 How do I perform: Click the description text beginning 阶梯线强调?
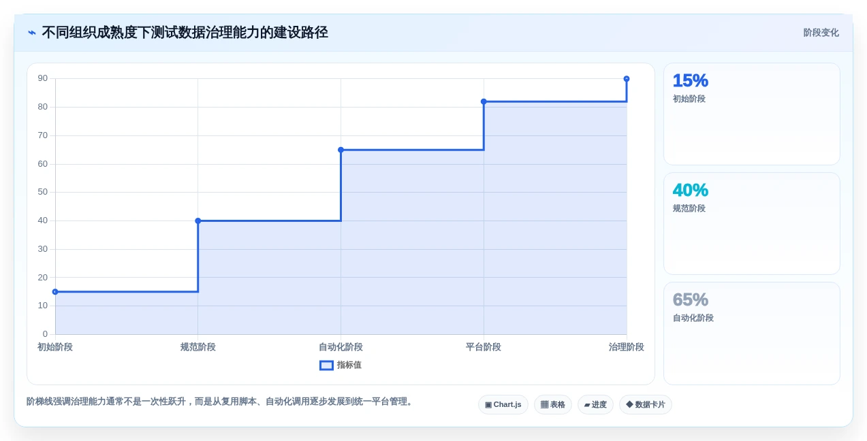click(x=221, y=402)
